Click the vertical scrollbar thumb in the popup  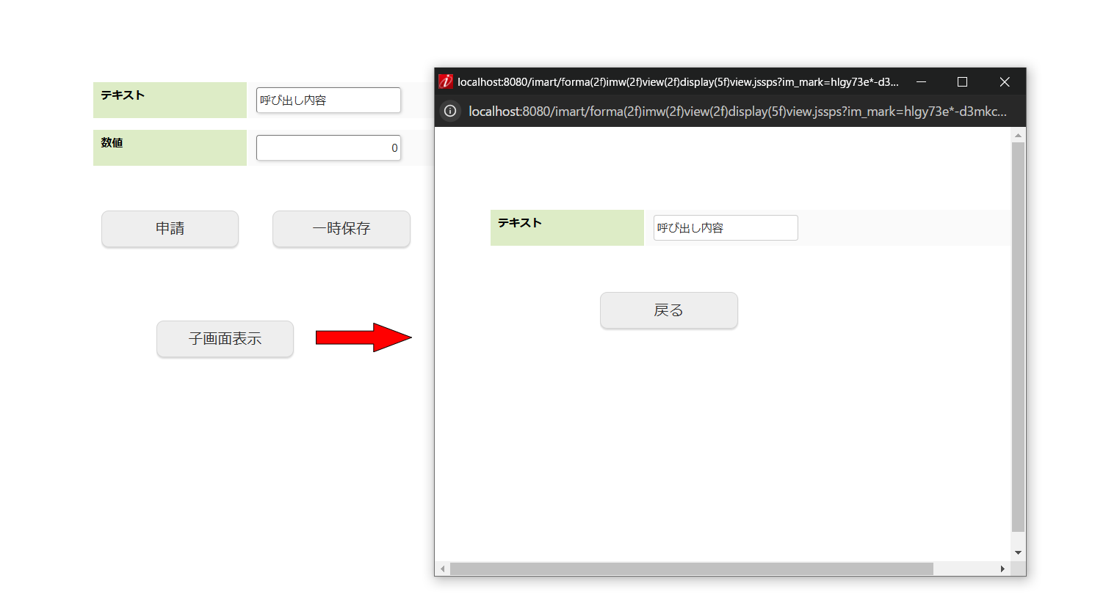(x=1017, y=330)
